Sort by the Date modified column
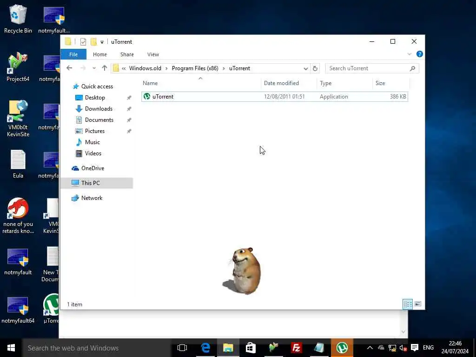 tap(289, 83)
